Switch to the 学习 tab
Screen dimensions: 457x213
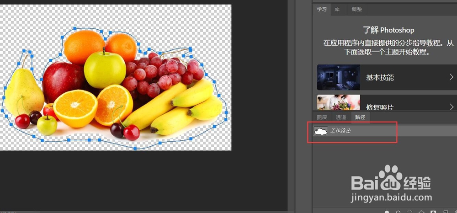pyautogui.click(x=322, y=9)
